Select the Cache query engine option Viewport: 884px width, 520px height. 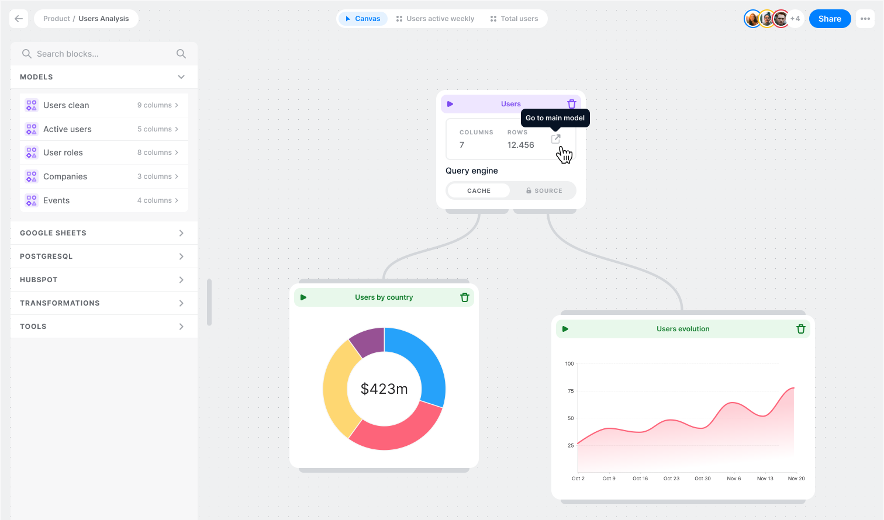tap(479, 190)
